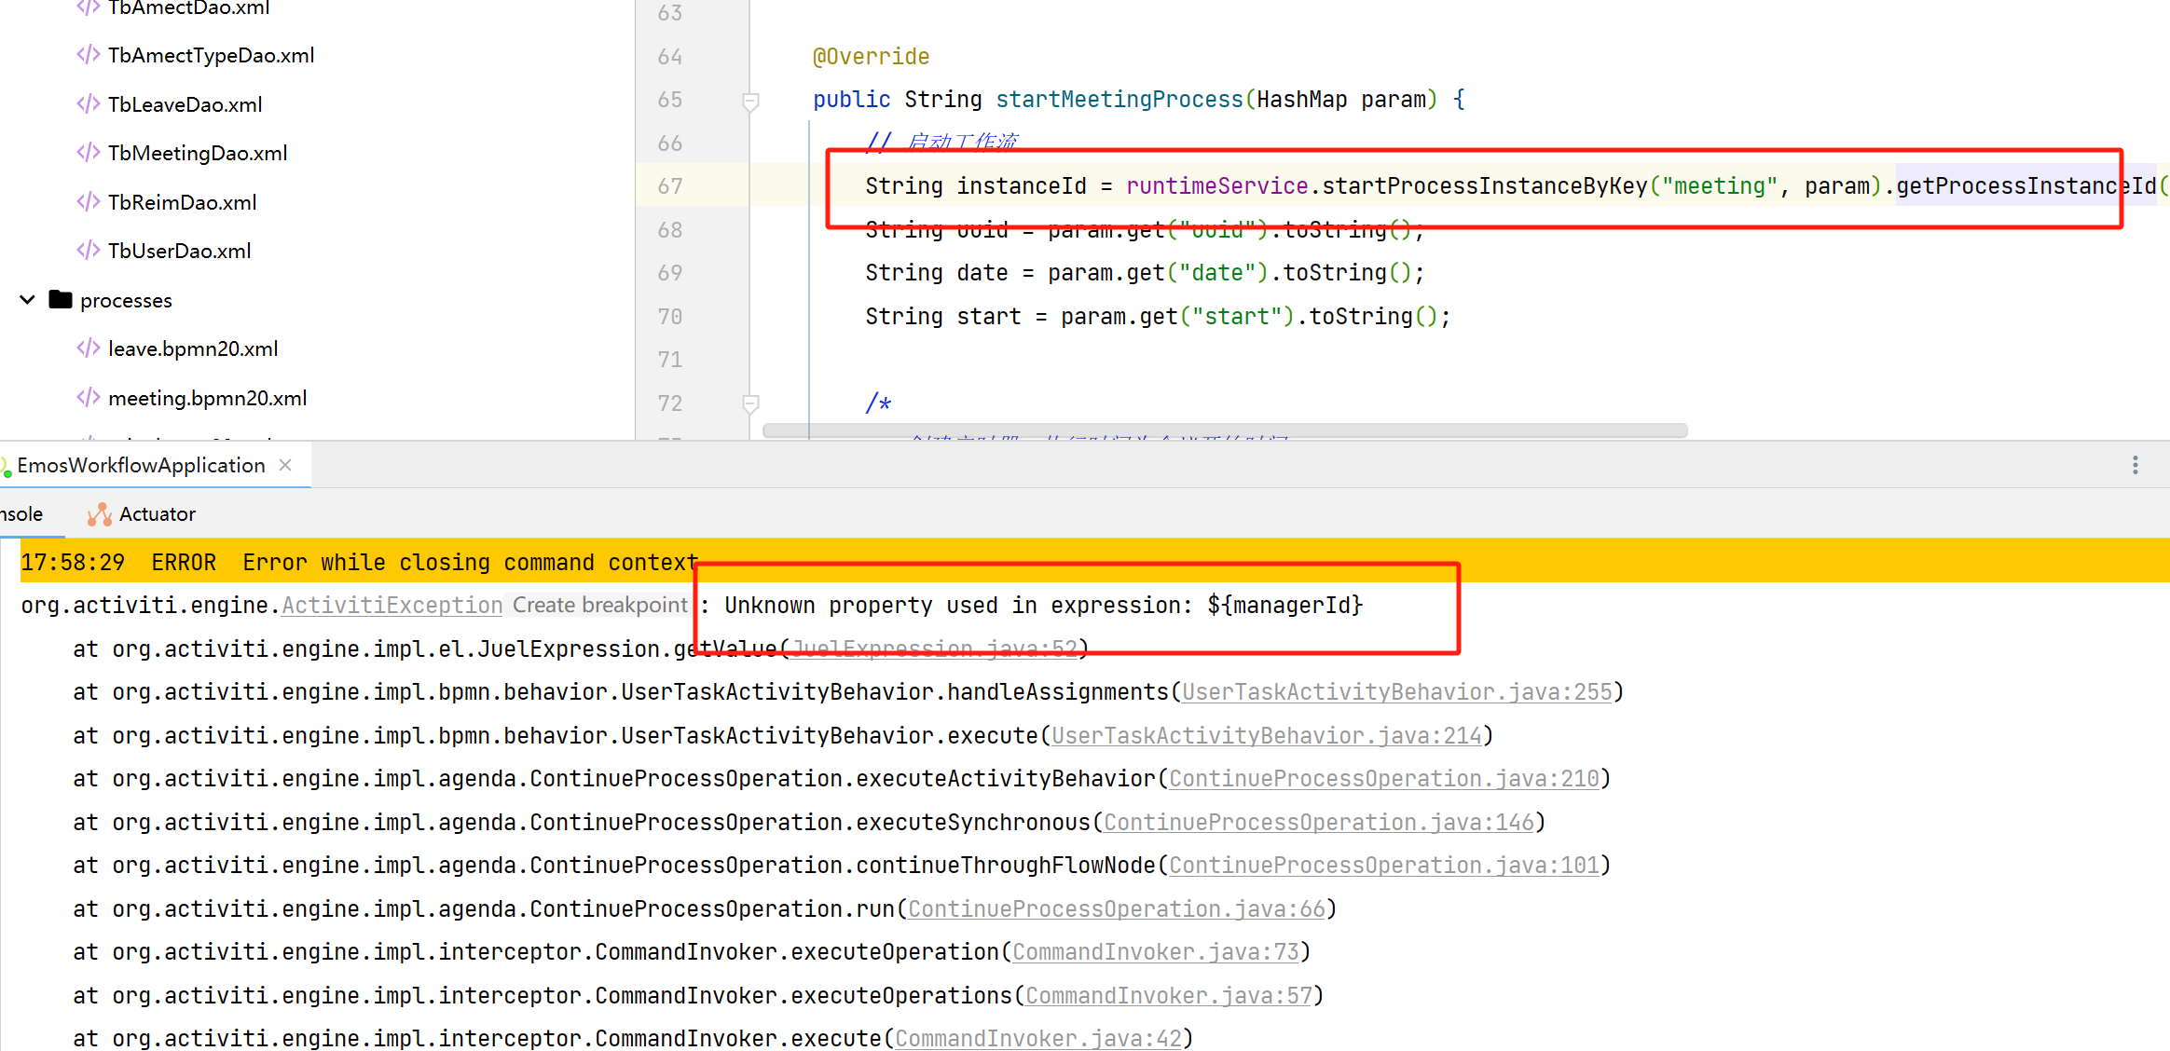Image resolution: width=2170 pixels, height=1051 pixels.
Task: Close the EmosWorkflowApplication run tab
Action: [x=286, y=465]
